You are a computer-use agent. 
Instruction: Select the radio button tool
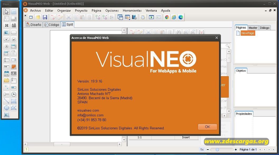tap(6, 46)
